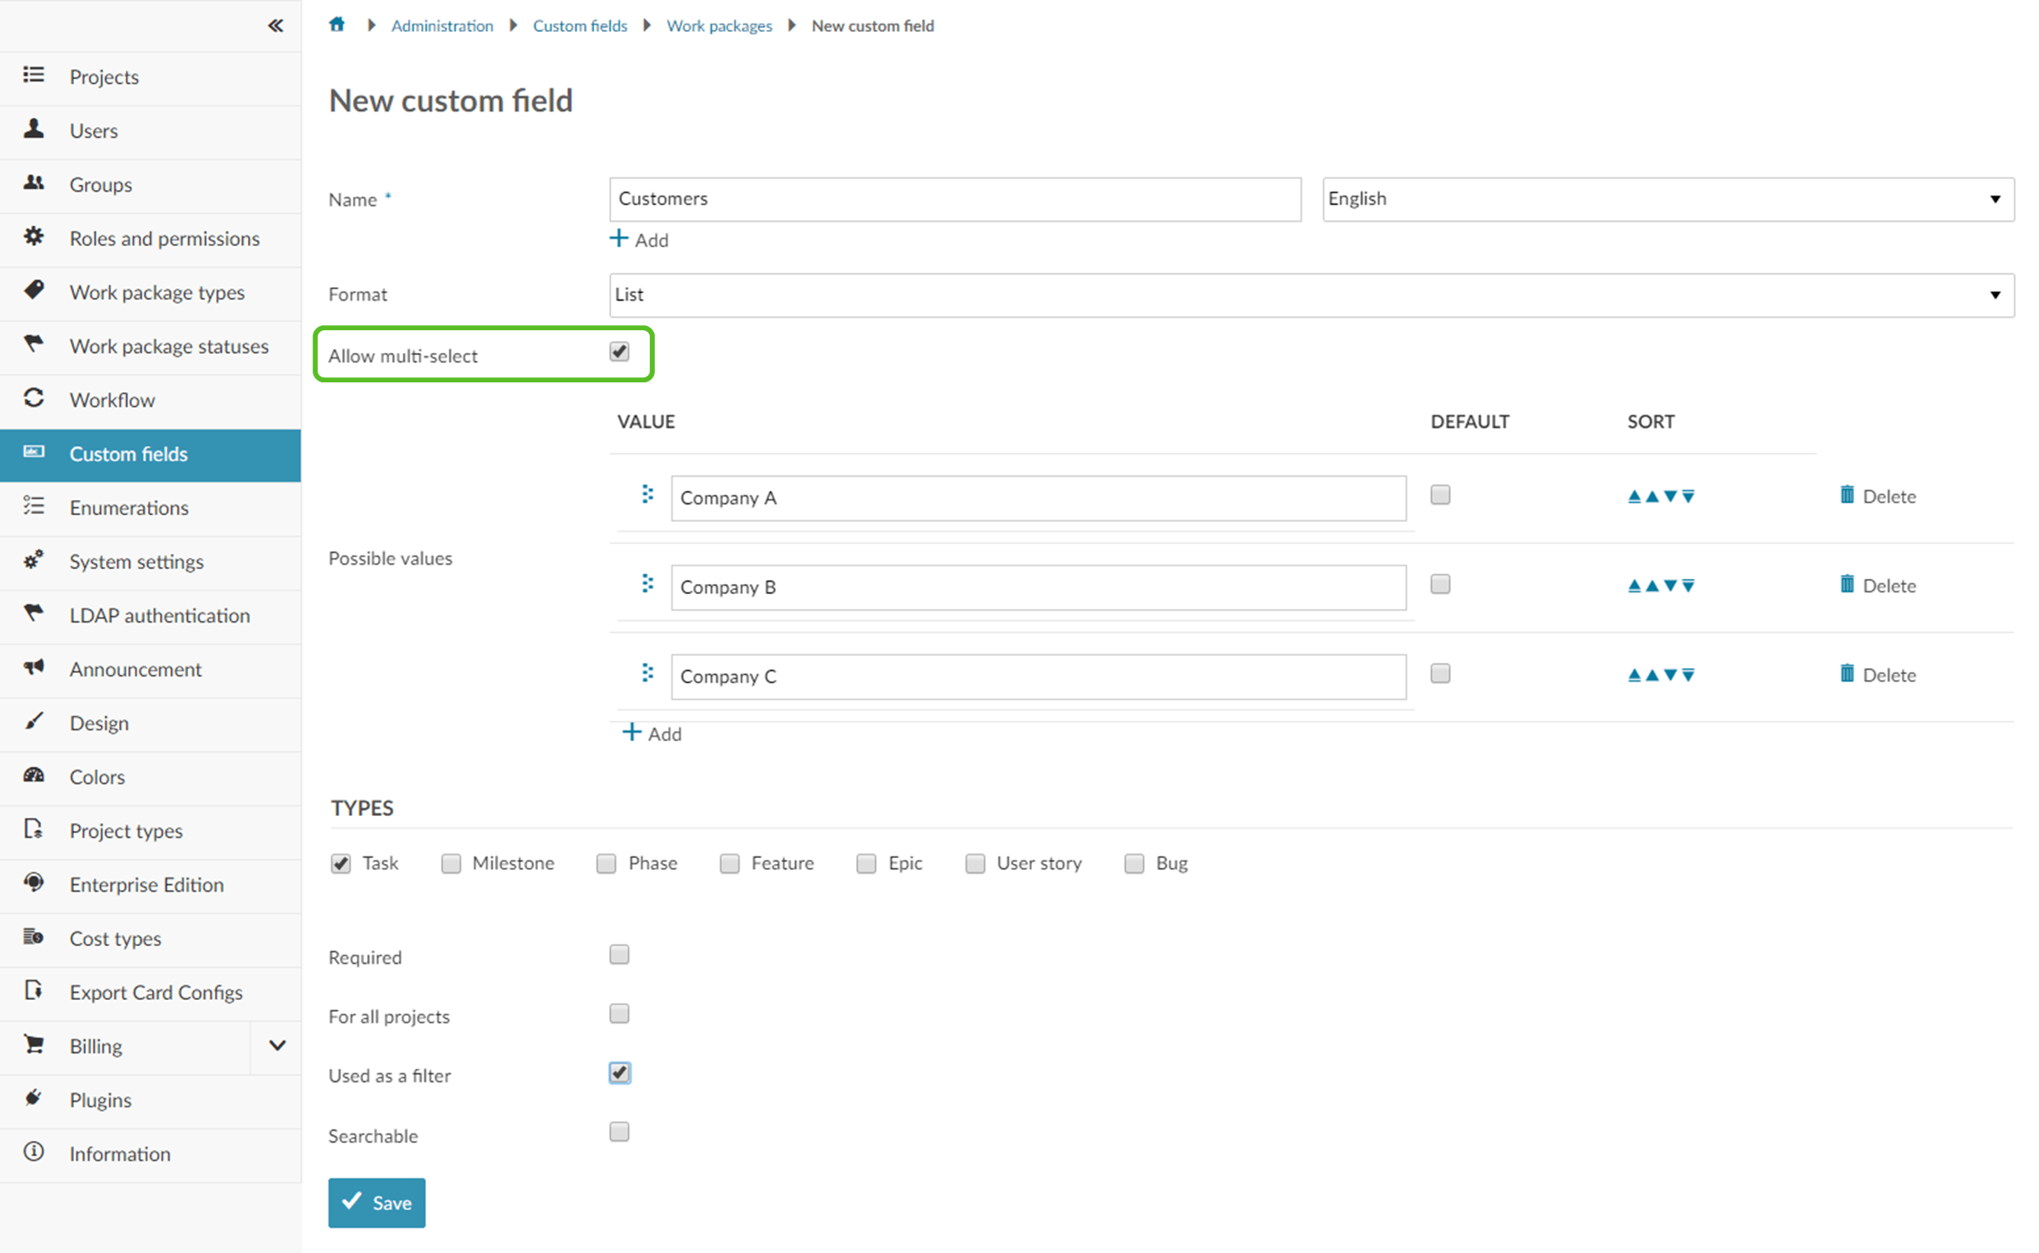Click the Projects sidebar icon
2039x1253 pixels.
(x=32, y=76)
